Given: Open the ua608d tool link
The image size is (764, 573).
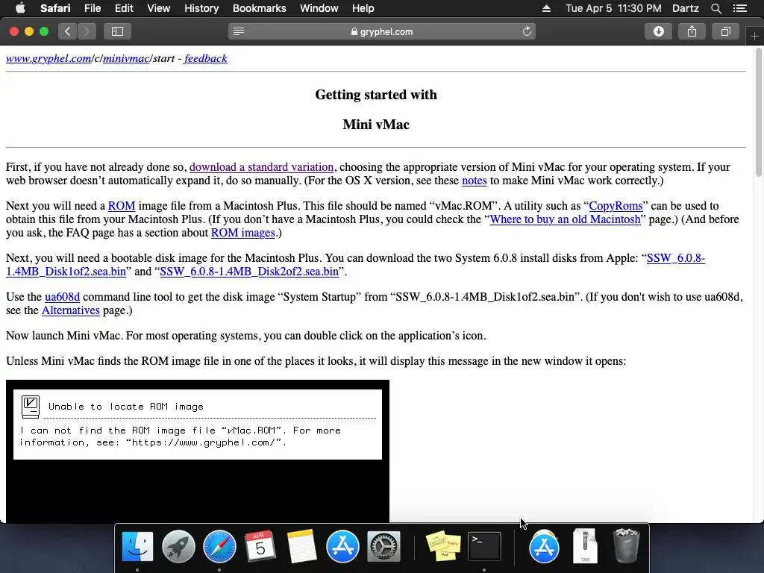Looking at the screenshot, I should [x=62, y=297].
